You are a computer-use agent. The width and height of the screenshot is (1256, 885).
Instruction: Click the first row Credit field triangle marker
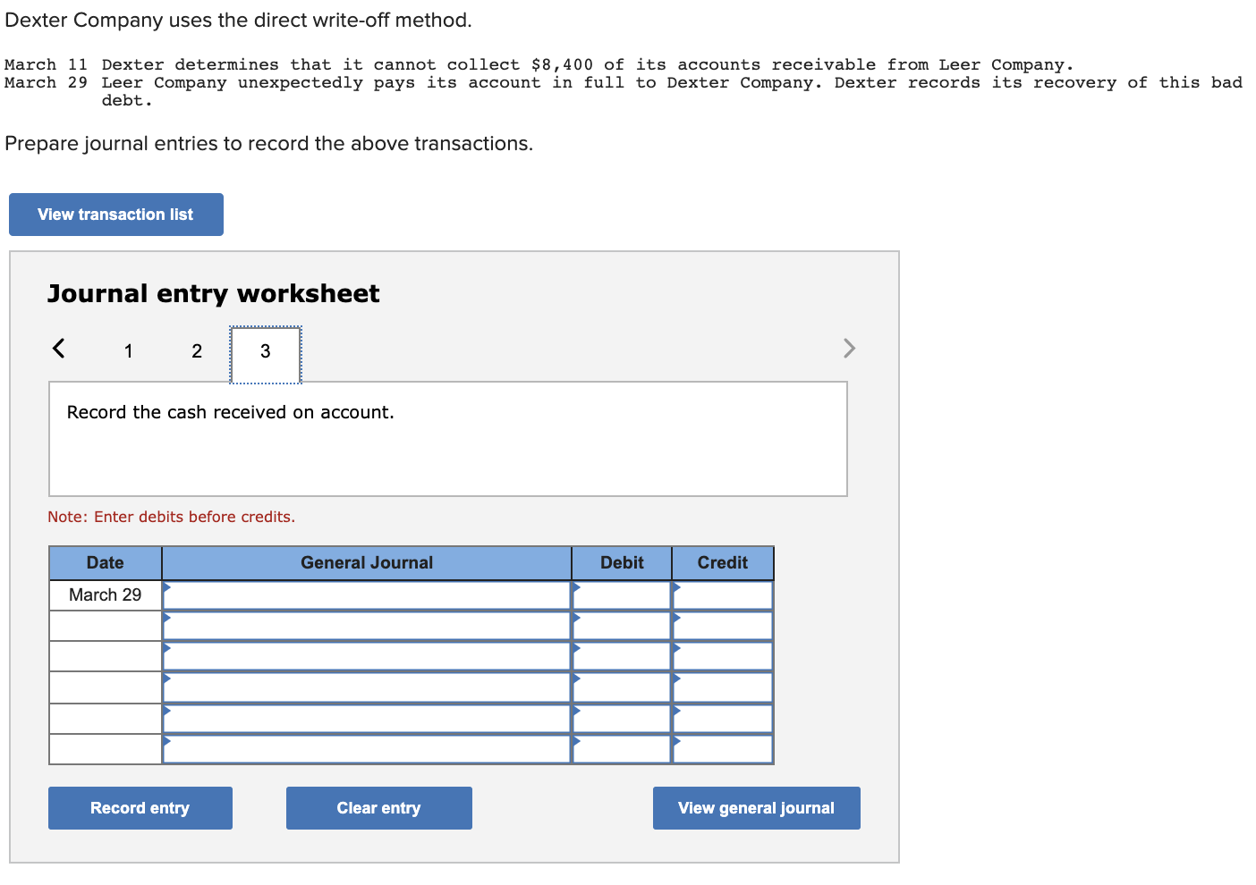pyautogui.click(x=678, y=594)
